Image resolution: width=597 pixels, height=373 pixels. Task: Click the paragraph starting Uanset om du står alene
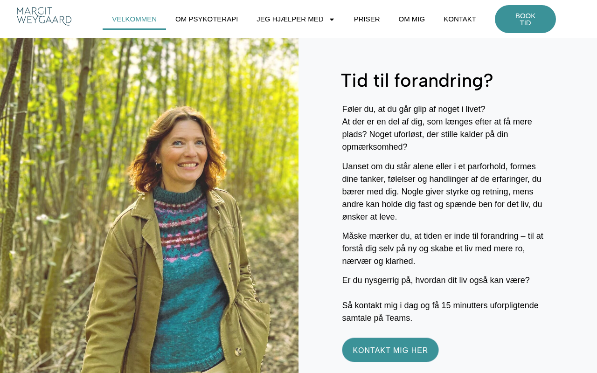443,192
